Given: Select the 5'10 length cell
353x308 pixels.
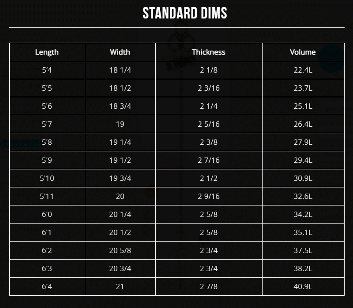Looking at the screenshot, I should (x=47, y=178).
